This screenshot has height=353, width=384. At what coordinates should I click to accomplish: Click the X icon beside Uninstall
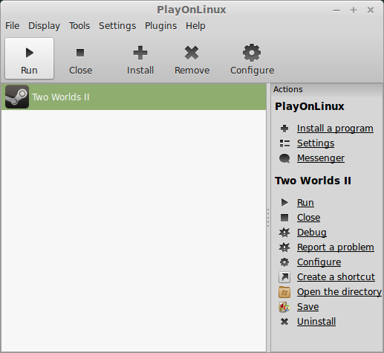[284, 322]
